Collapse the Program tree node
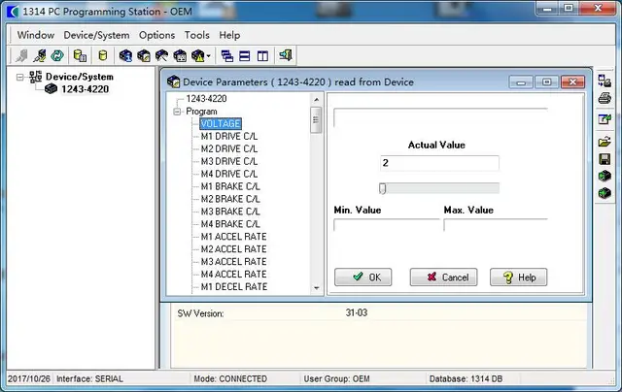This screenshot has height=392, width=622. pos(177,112)
